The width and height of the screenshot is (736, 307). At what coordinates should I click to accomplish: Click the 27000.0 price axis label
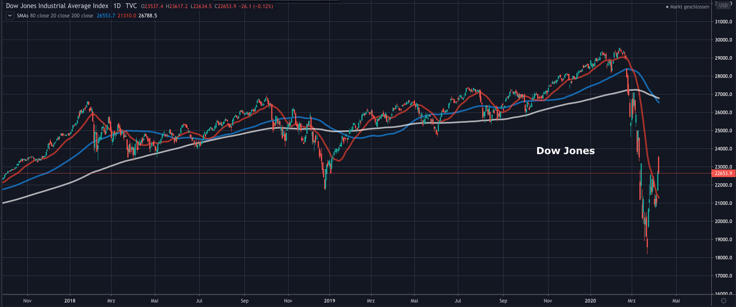click(x=723, y=94)
